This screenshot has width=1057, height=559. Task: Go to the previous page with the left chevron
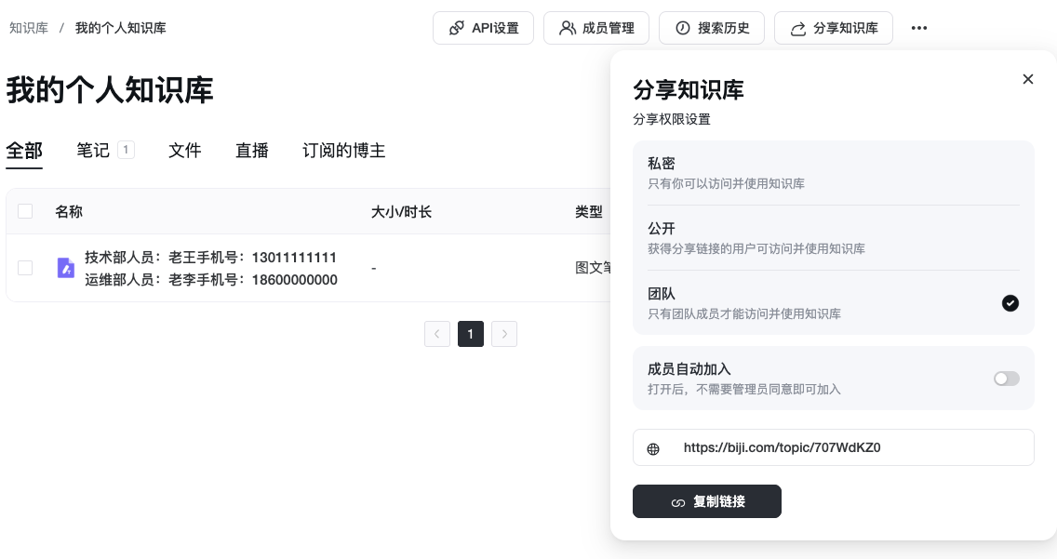[437, 334]
